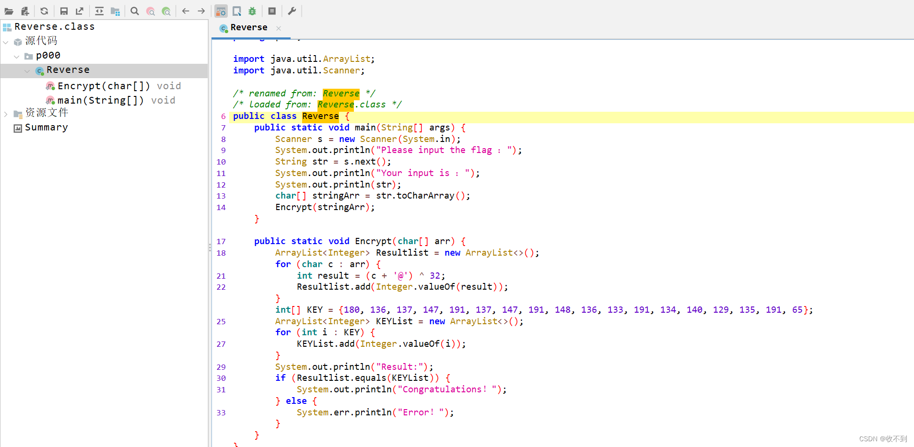Click the Summary node icon
Viewport: 914px width, 447px height.
18,128
